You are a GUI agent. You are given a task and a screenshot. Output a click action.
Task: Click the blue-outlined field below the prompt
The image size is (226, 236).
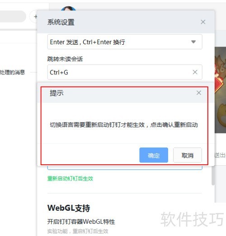(125, 168)
